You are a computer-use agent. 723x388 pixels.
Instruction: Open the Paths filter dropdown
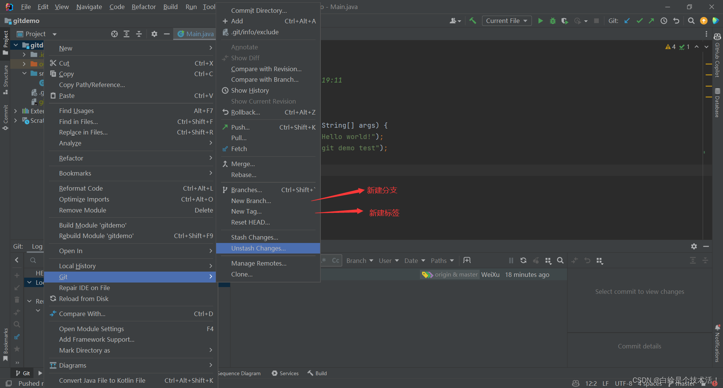(x=442, y=260)
